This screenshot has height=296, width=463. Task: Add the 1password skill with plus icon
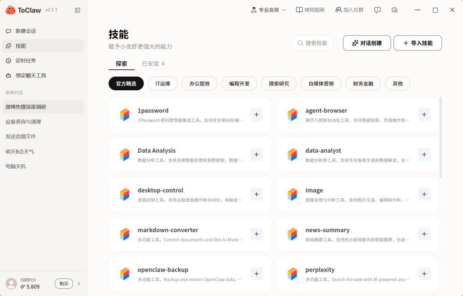point(257,115)
